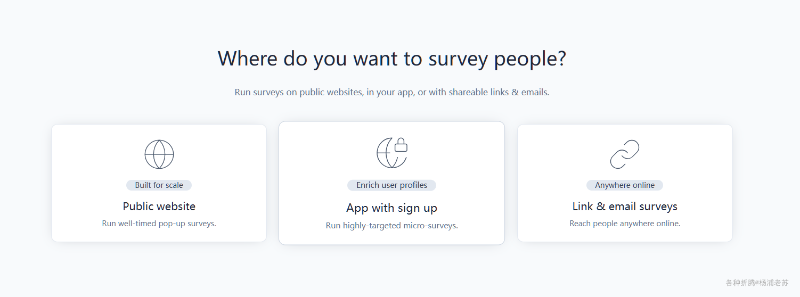Select the "Public website" title

159,207
